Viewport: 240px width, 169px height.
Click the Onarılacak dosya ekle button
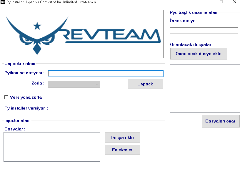point(199,54)
